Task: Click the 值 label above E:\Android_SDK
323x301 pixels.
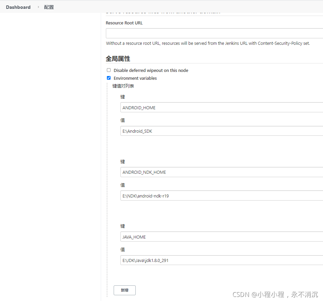Action: (122, 120)
